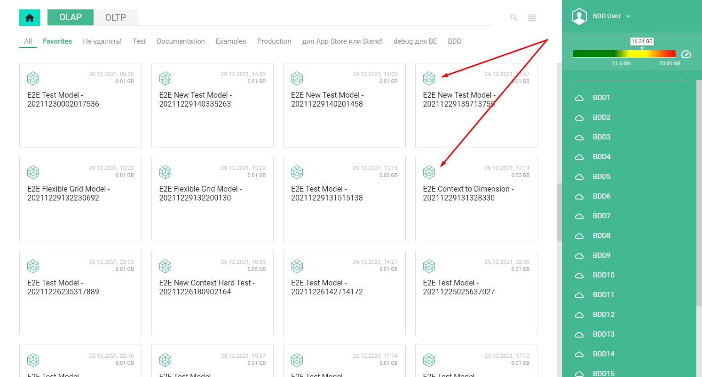Select для App Store или Stand! tab
The image size is (702, 377).
(x=342, y=41)
